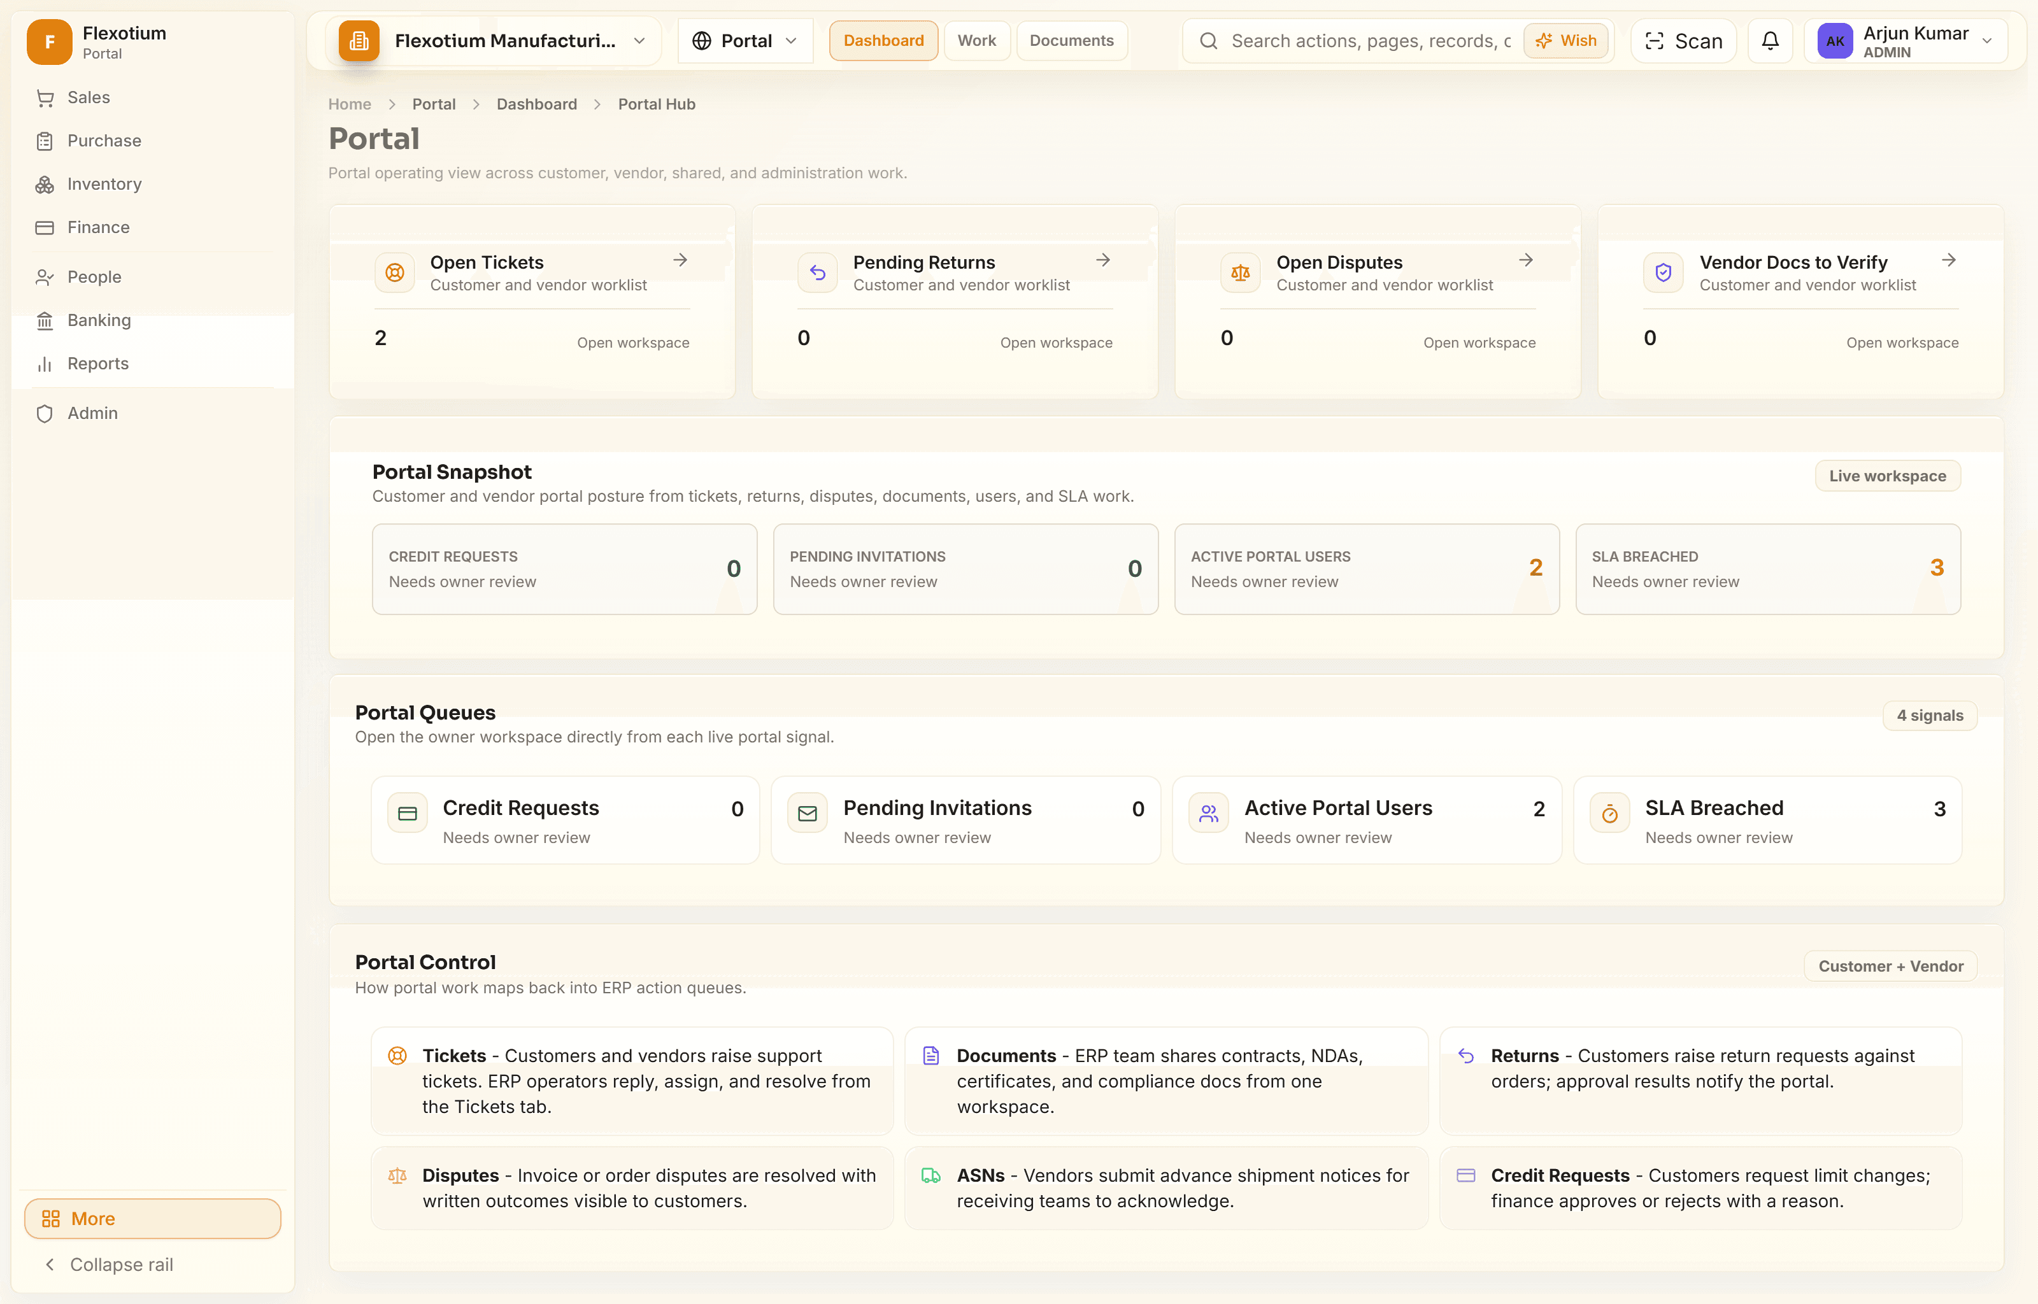
Task: Open workspace for Open Tickets
Action: pyautogui.click(x=633, y=343)
